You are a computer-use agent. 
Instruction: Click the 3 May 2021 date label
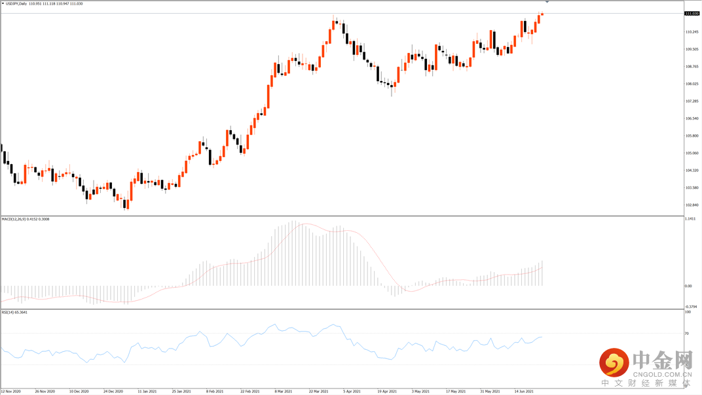tap(420, 392)
